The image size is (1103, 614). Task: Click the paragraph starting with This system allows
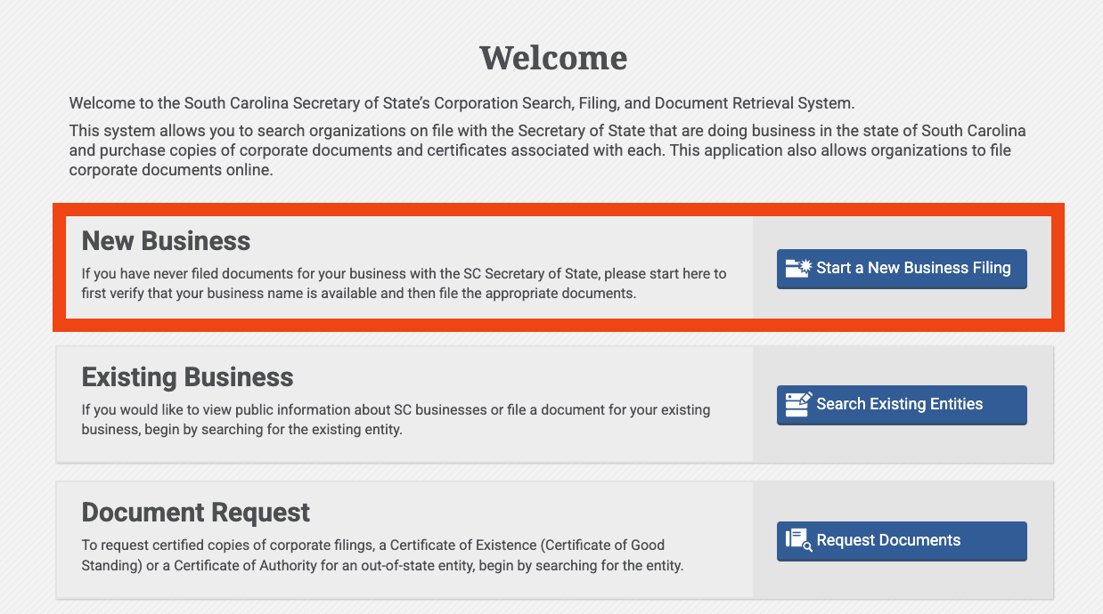pos(547,150)
